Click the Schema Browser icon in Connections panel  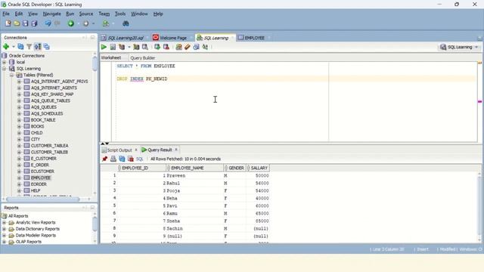pos(38,47)
